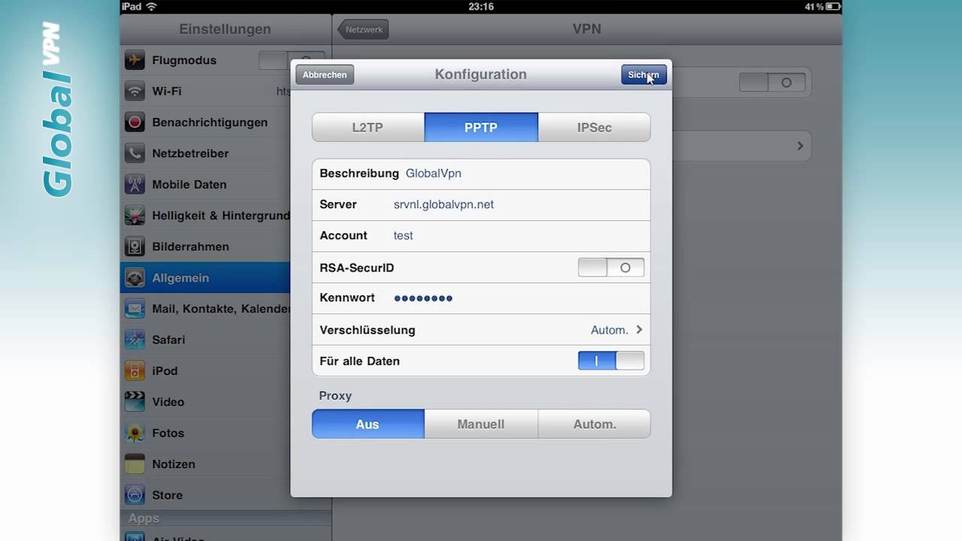Tap the iPod icon in sidebar

[x=135, y=370]
